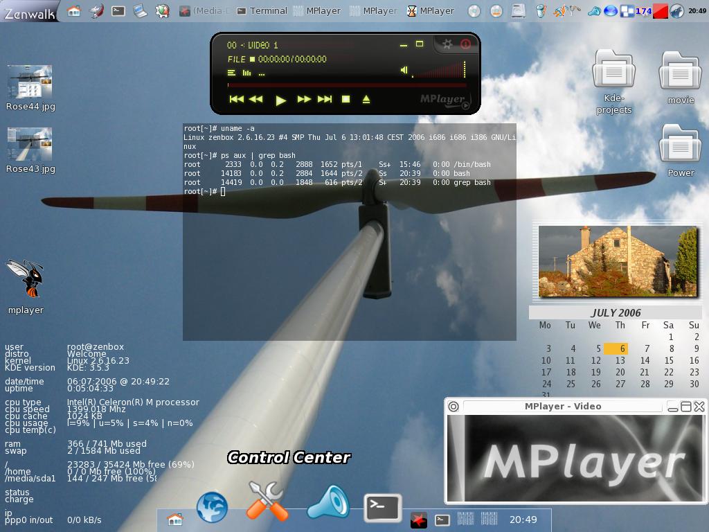Viewport: 709px width, 532px height.
Task: Click the stone house picture widget
Action: pyautogui.click(x=617, y=261)
